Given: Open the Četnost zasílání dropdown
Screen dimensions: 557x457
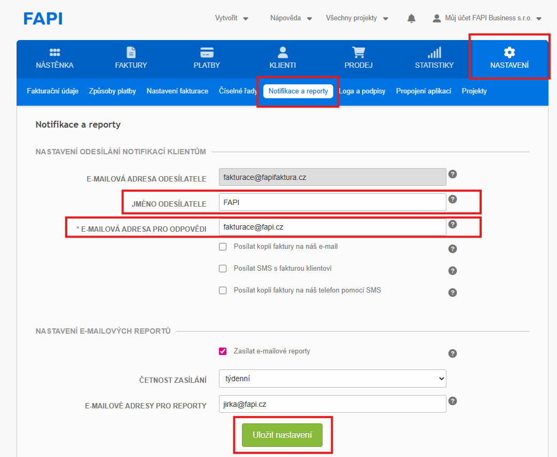Looking at the screenshot, I should coord(333,379).
